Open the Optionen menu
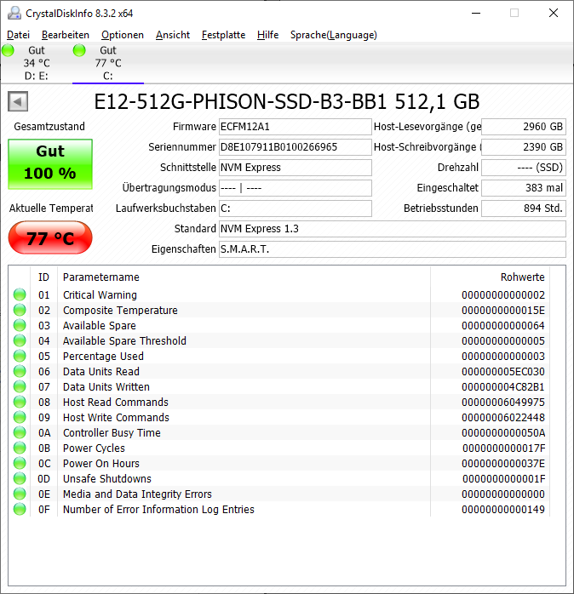574x594 pixels. coord(122,35)
